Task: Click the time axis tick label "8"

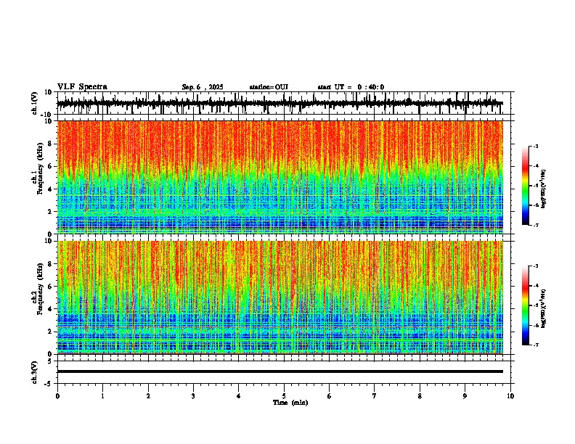Action: pos(420,396)
